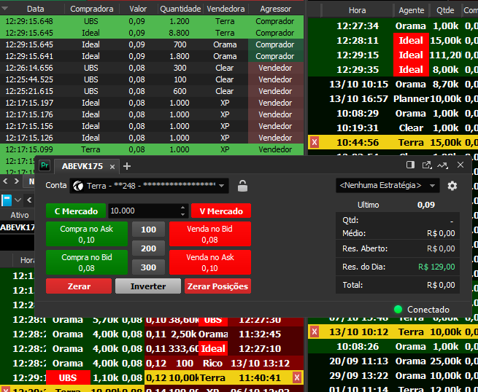Click V Mercado sell button
This screenshot has height=392, width=478.
(221, 211)
